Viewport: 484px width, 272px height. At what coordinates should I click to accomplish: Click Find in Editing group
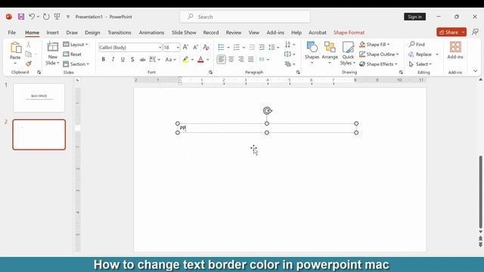click(417, 45)
